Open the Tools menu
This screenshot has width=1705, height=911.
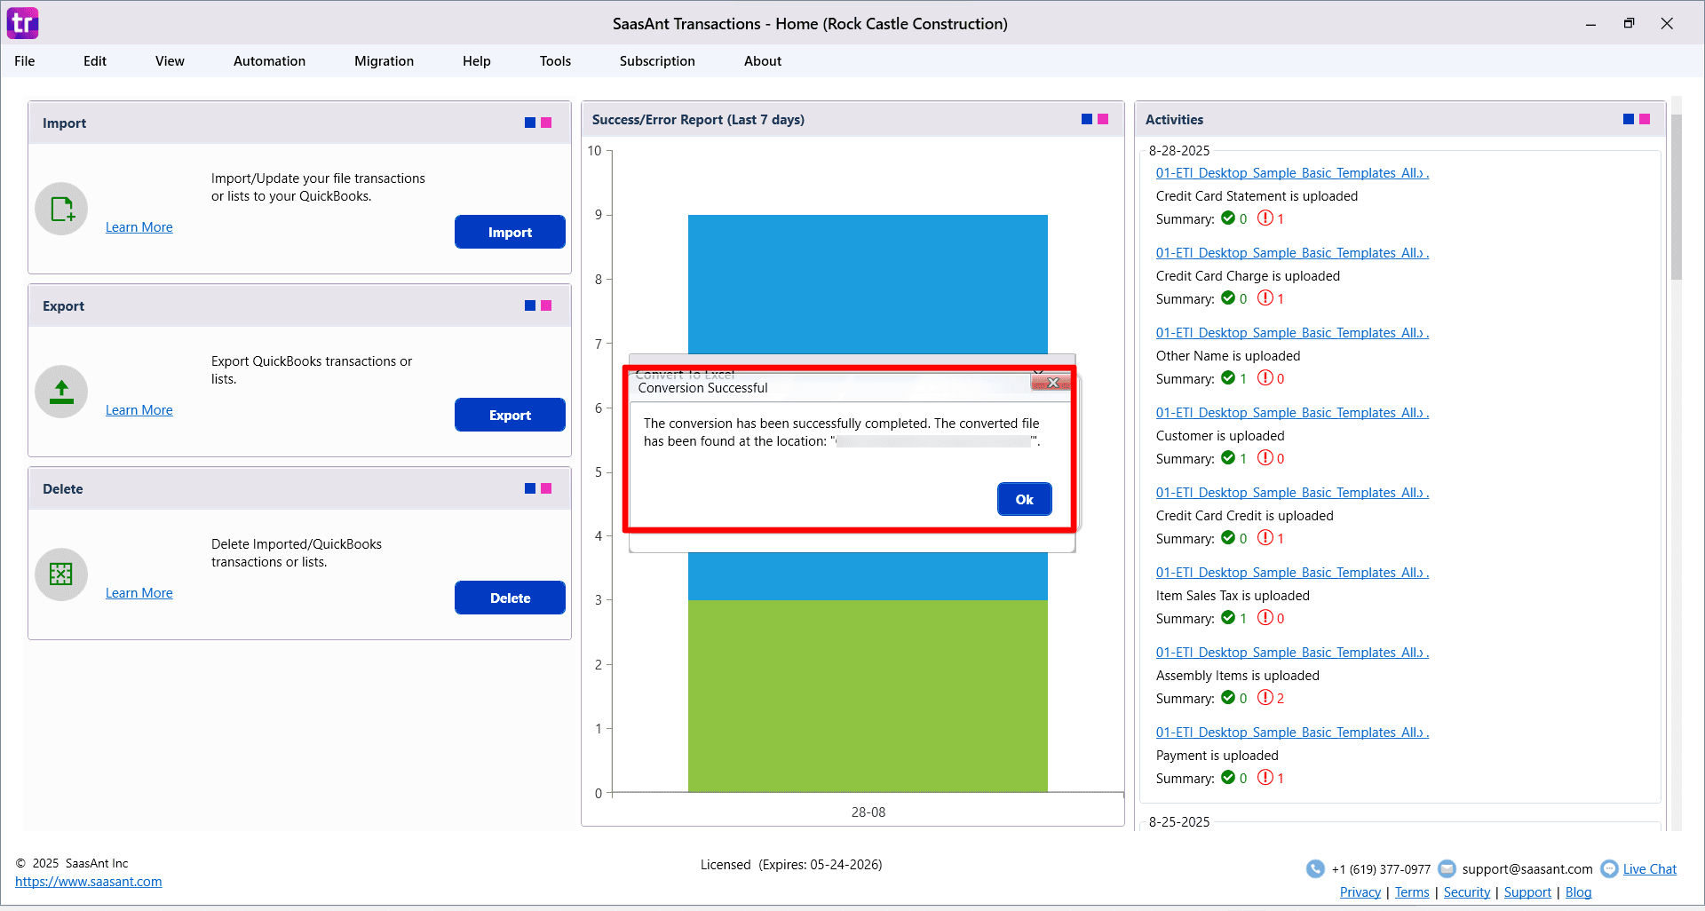coord(555,61)
